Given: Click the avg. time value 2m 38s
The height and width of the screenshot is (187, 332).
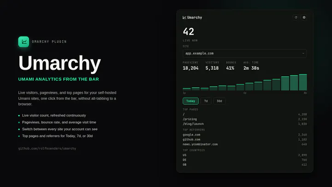Looking at the screenshot, I should pos(251,68).
